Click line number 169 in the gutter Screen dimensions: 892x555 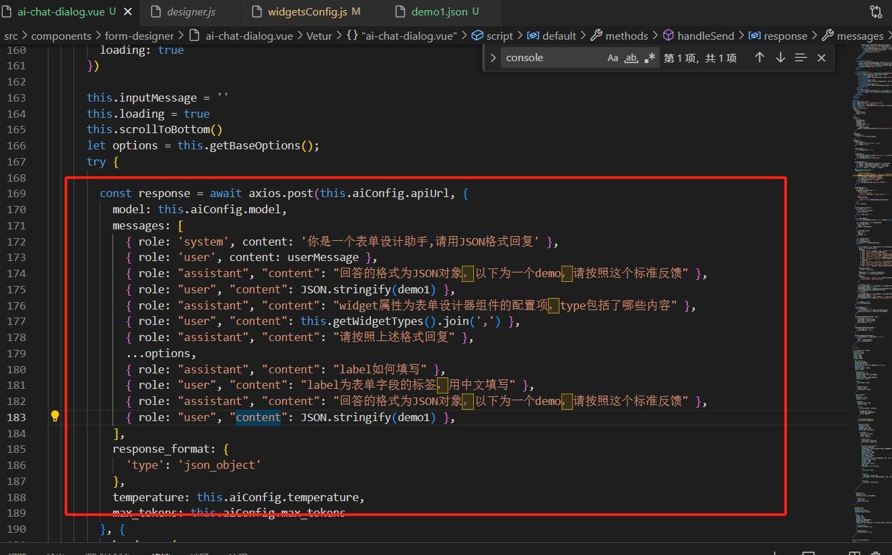pos(15,193)
